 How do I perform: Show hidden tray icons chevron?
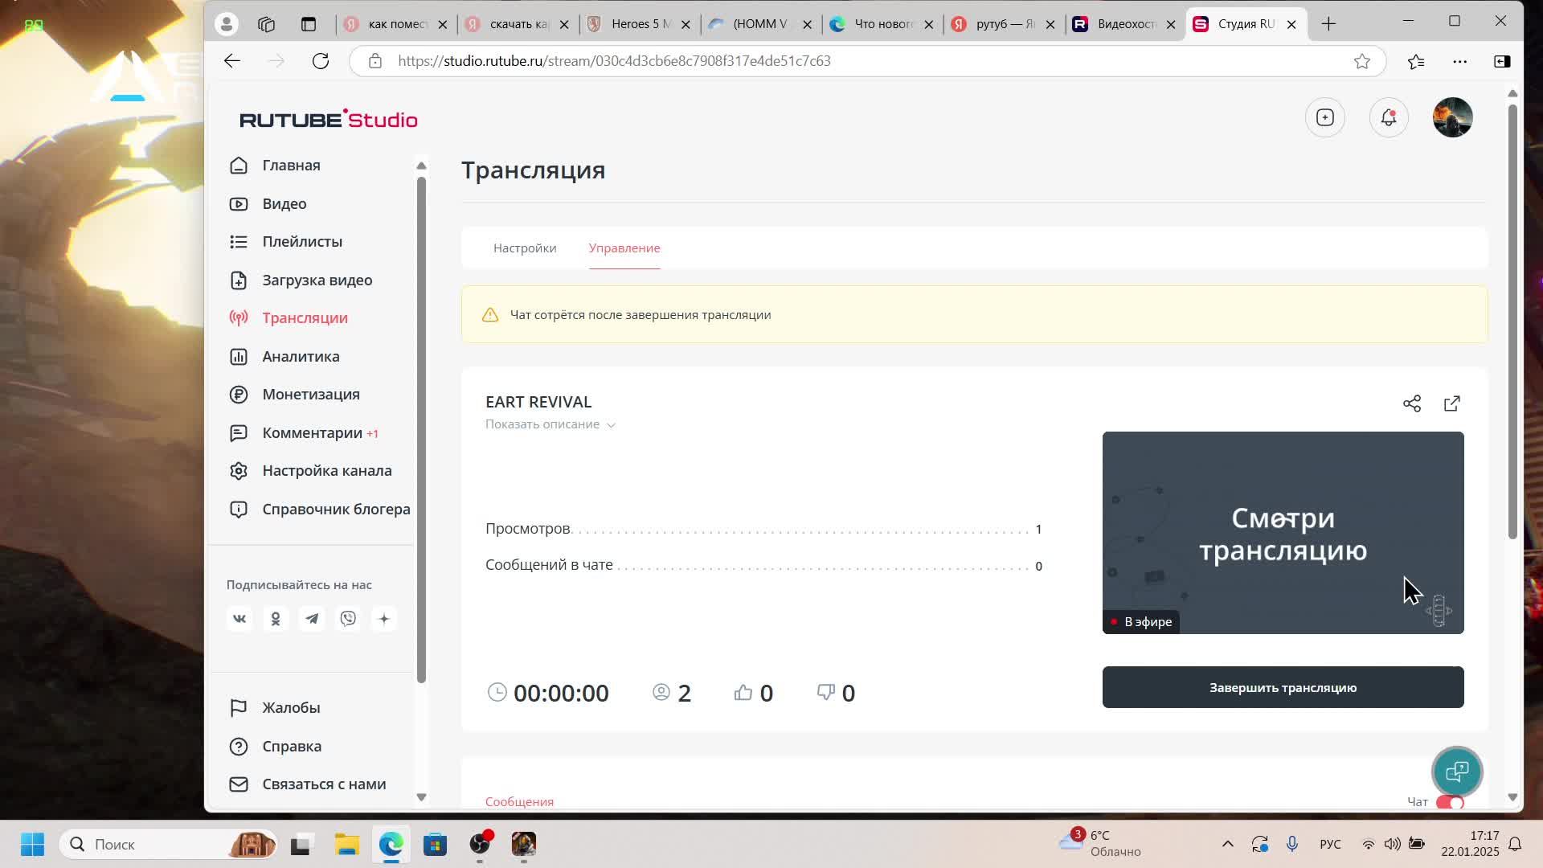click(x=1227, y=844)
